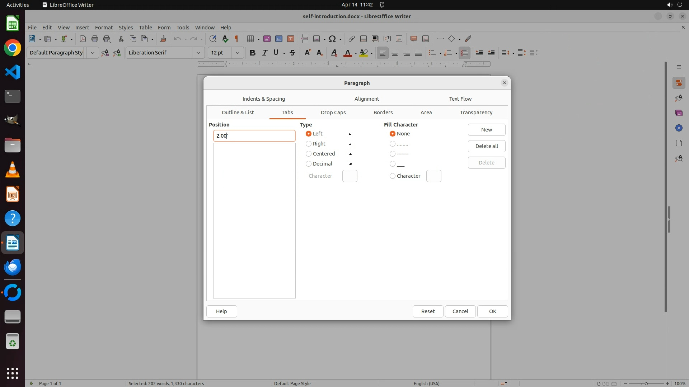Click the Clone Formatting paintbrush icon

(x=163, y=39)
